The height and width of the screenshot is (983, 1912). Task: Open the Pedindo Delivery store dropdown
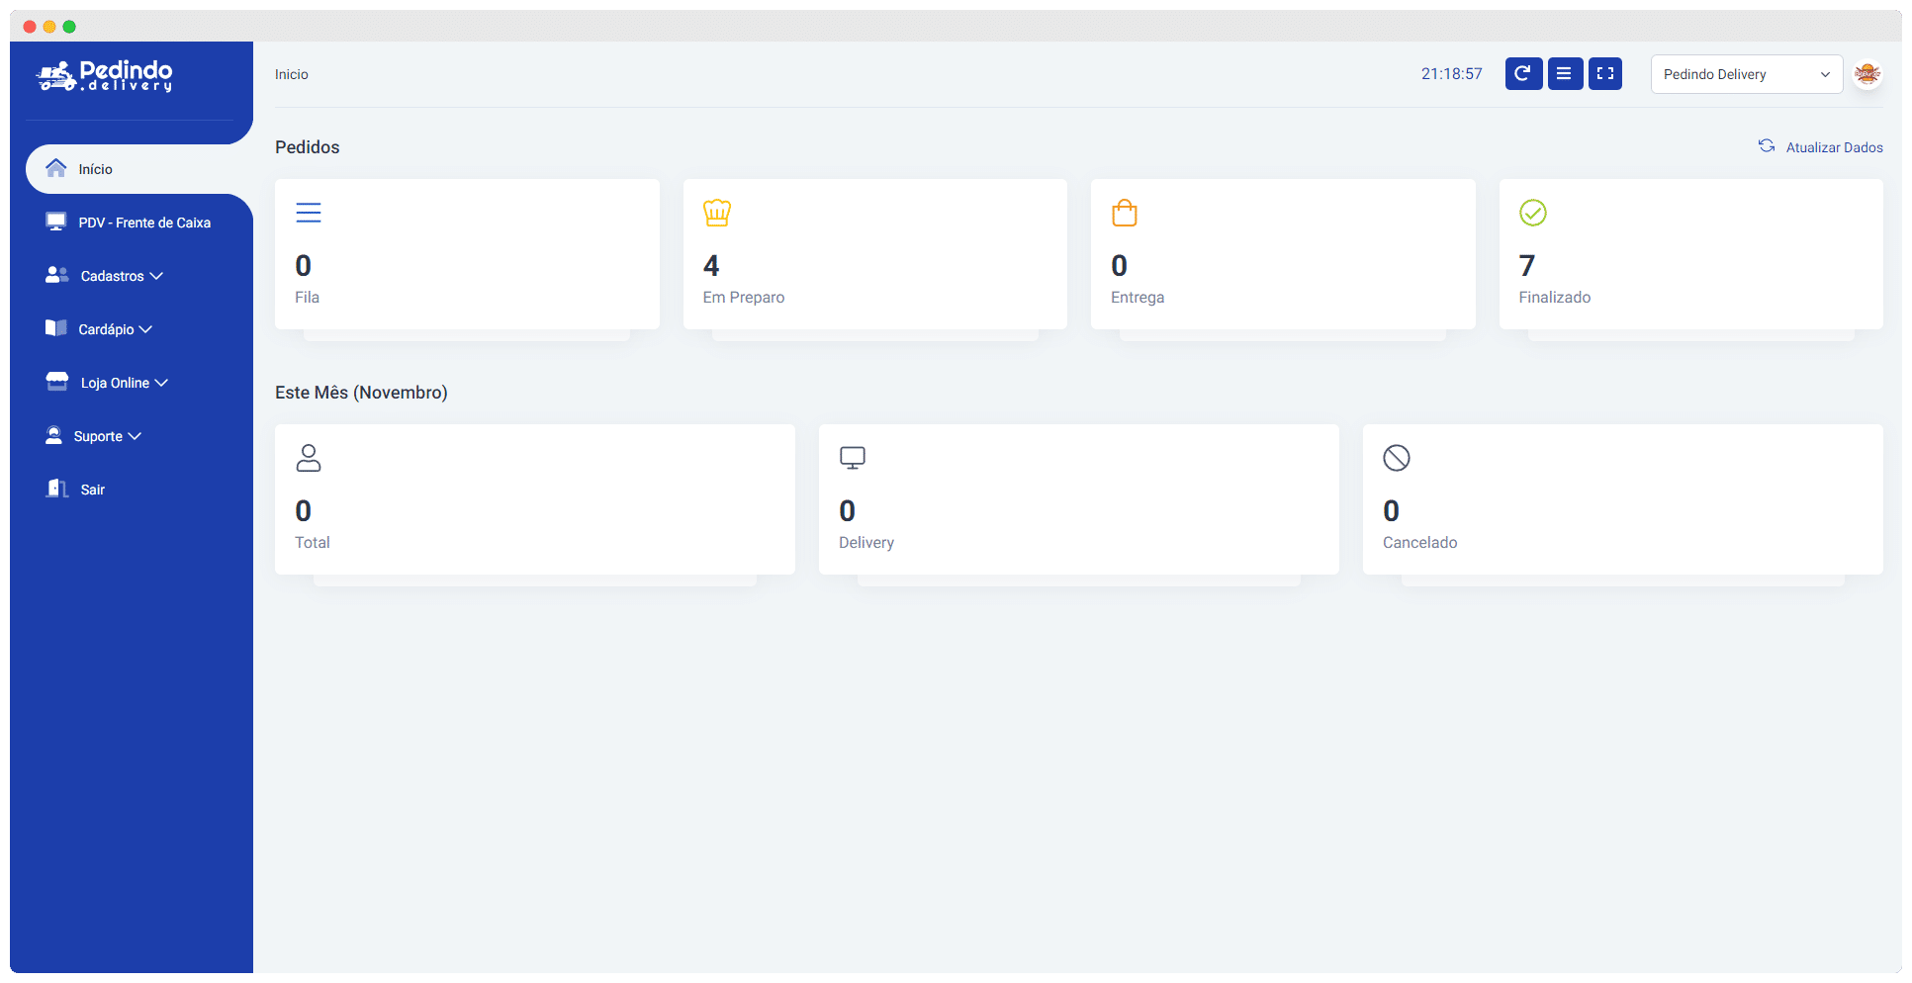tap(1746, 74)
